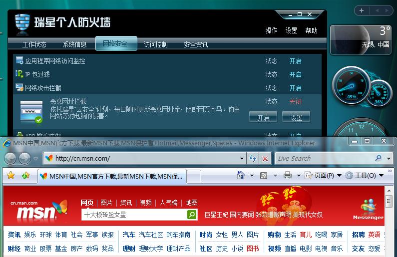The image size is (397, 257).
Task: Toggle 应用程序网络访问监控 status 开启
Action: (295, 61)
